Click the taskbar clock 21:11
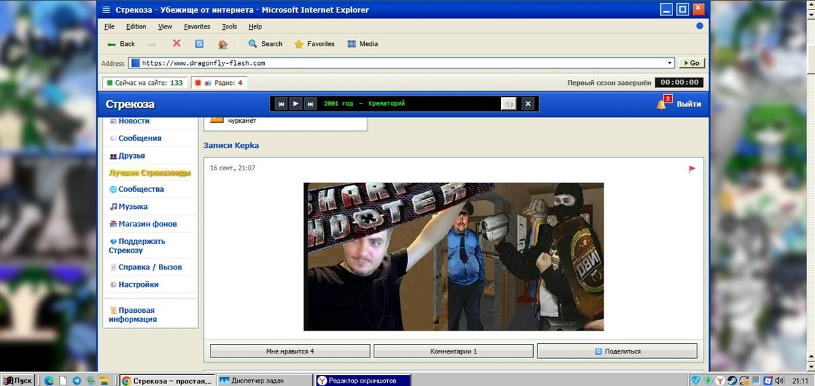815x386 pixels. (799, 381)
